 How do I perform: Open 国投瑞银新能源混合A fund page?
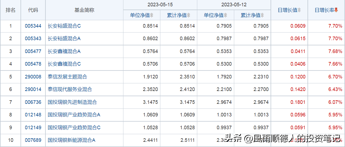pos(71,140)
